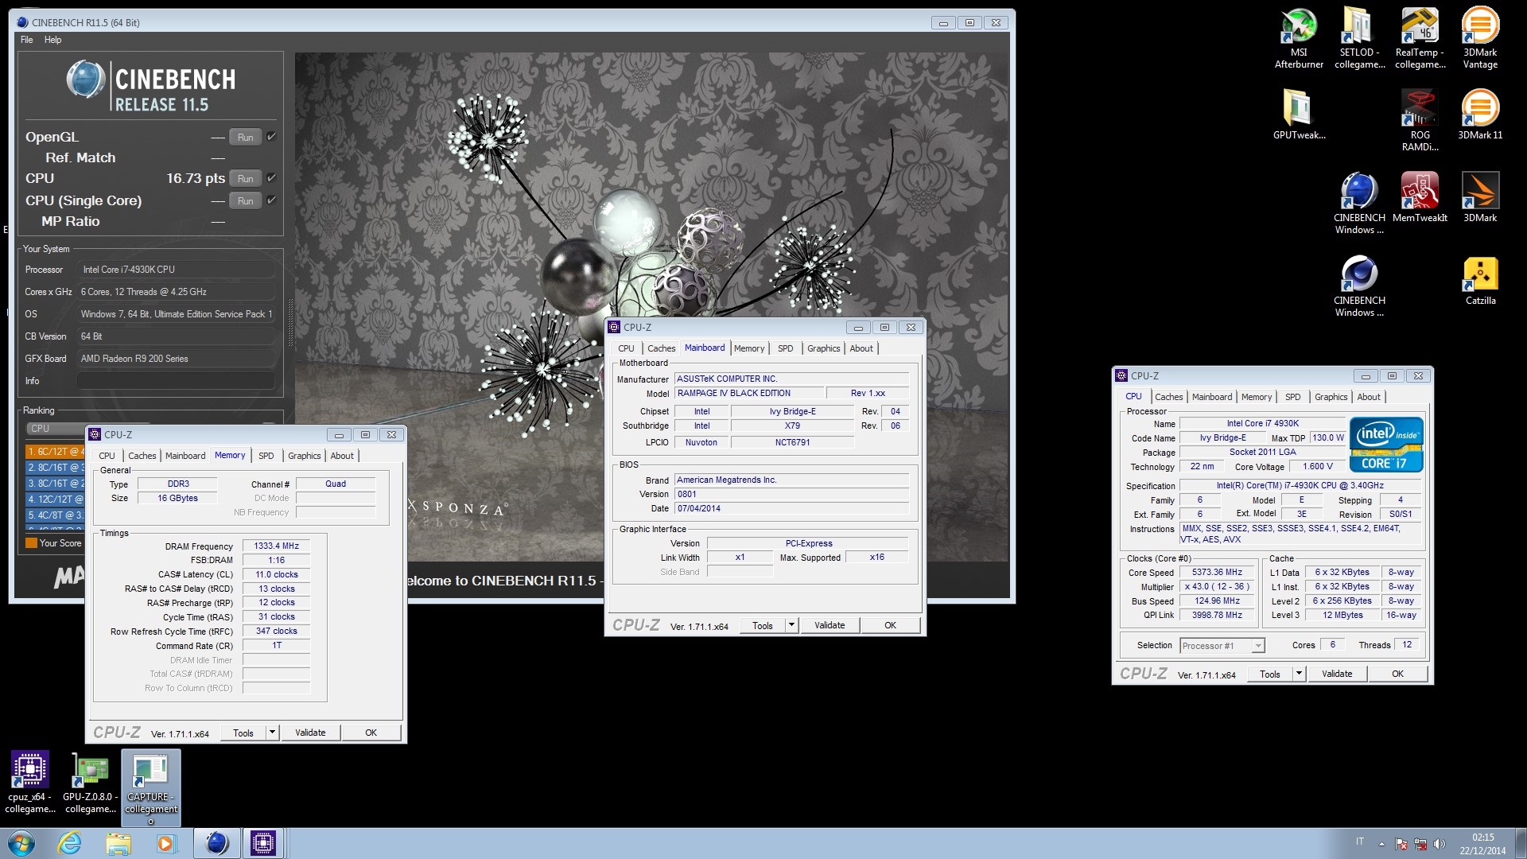Open the Help menu in Cinebench
The height and width of the screenshot is (859, 1527).
[52, 40]
